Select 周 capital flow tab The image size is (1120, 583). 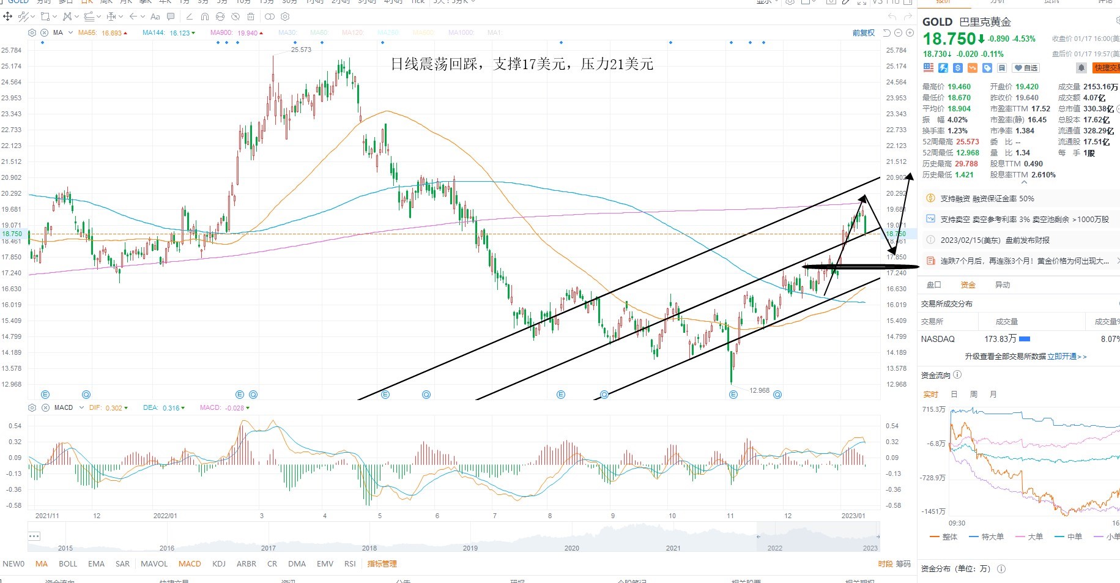tap(973, 395)
